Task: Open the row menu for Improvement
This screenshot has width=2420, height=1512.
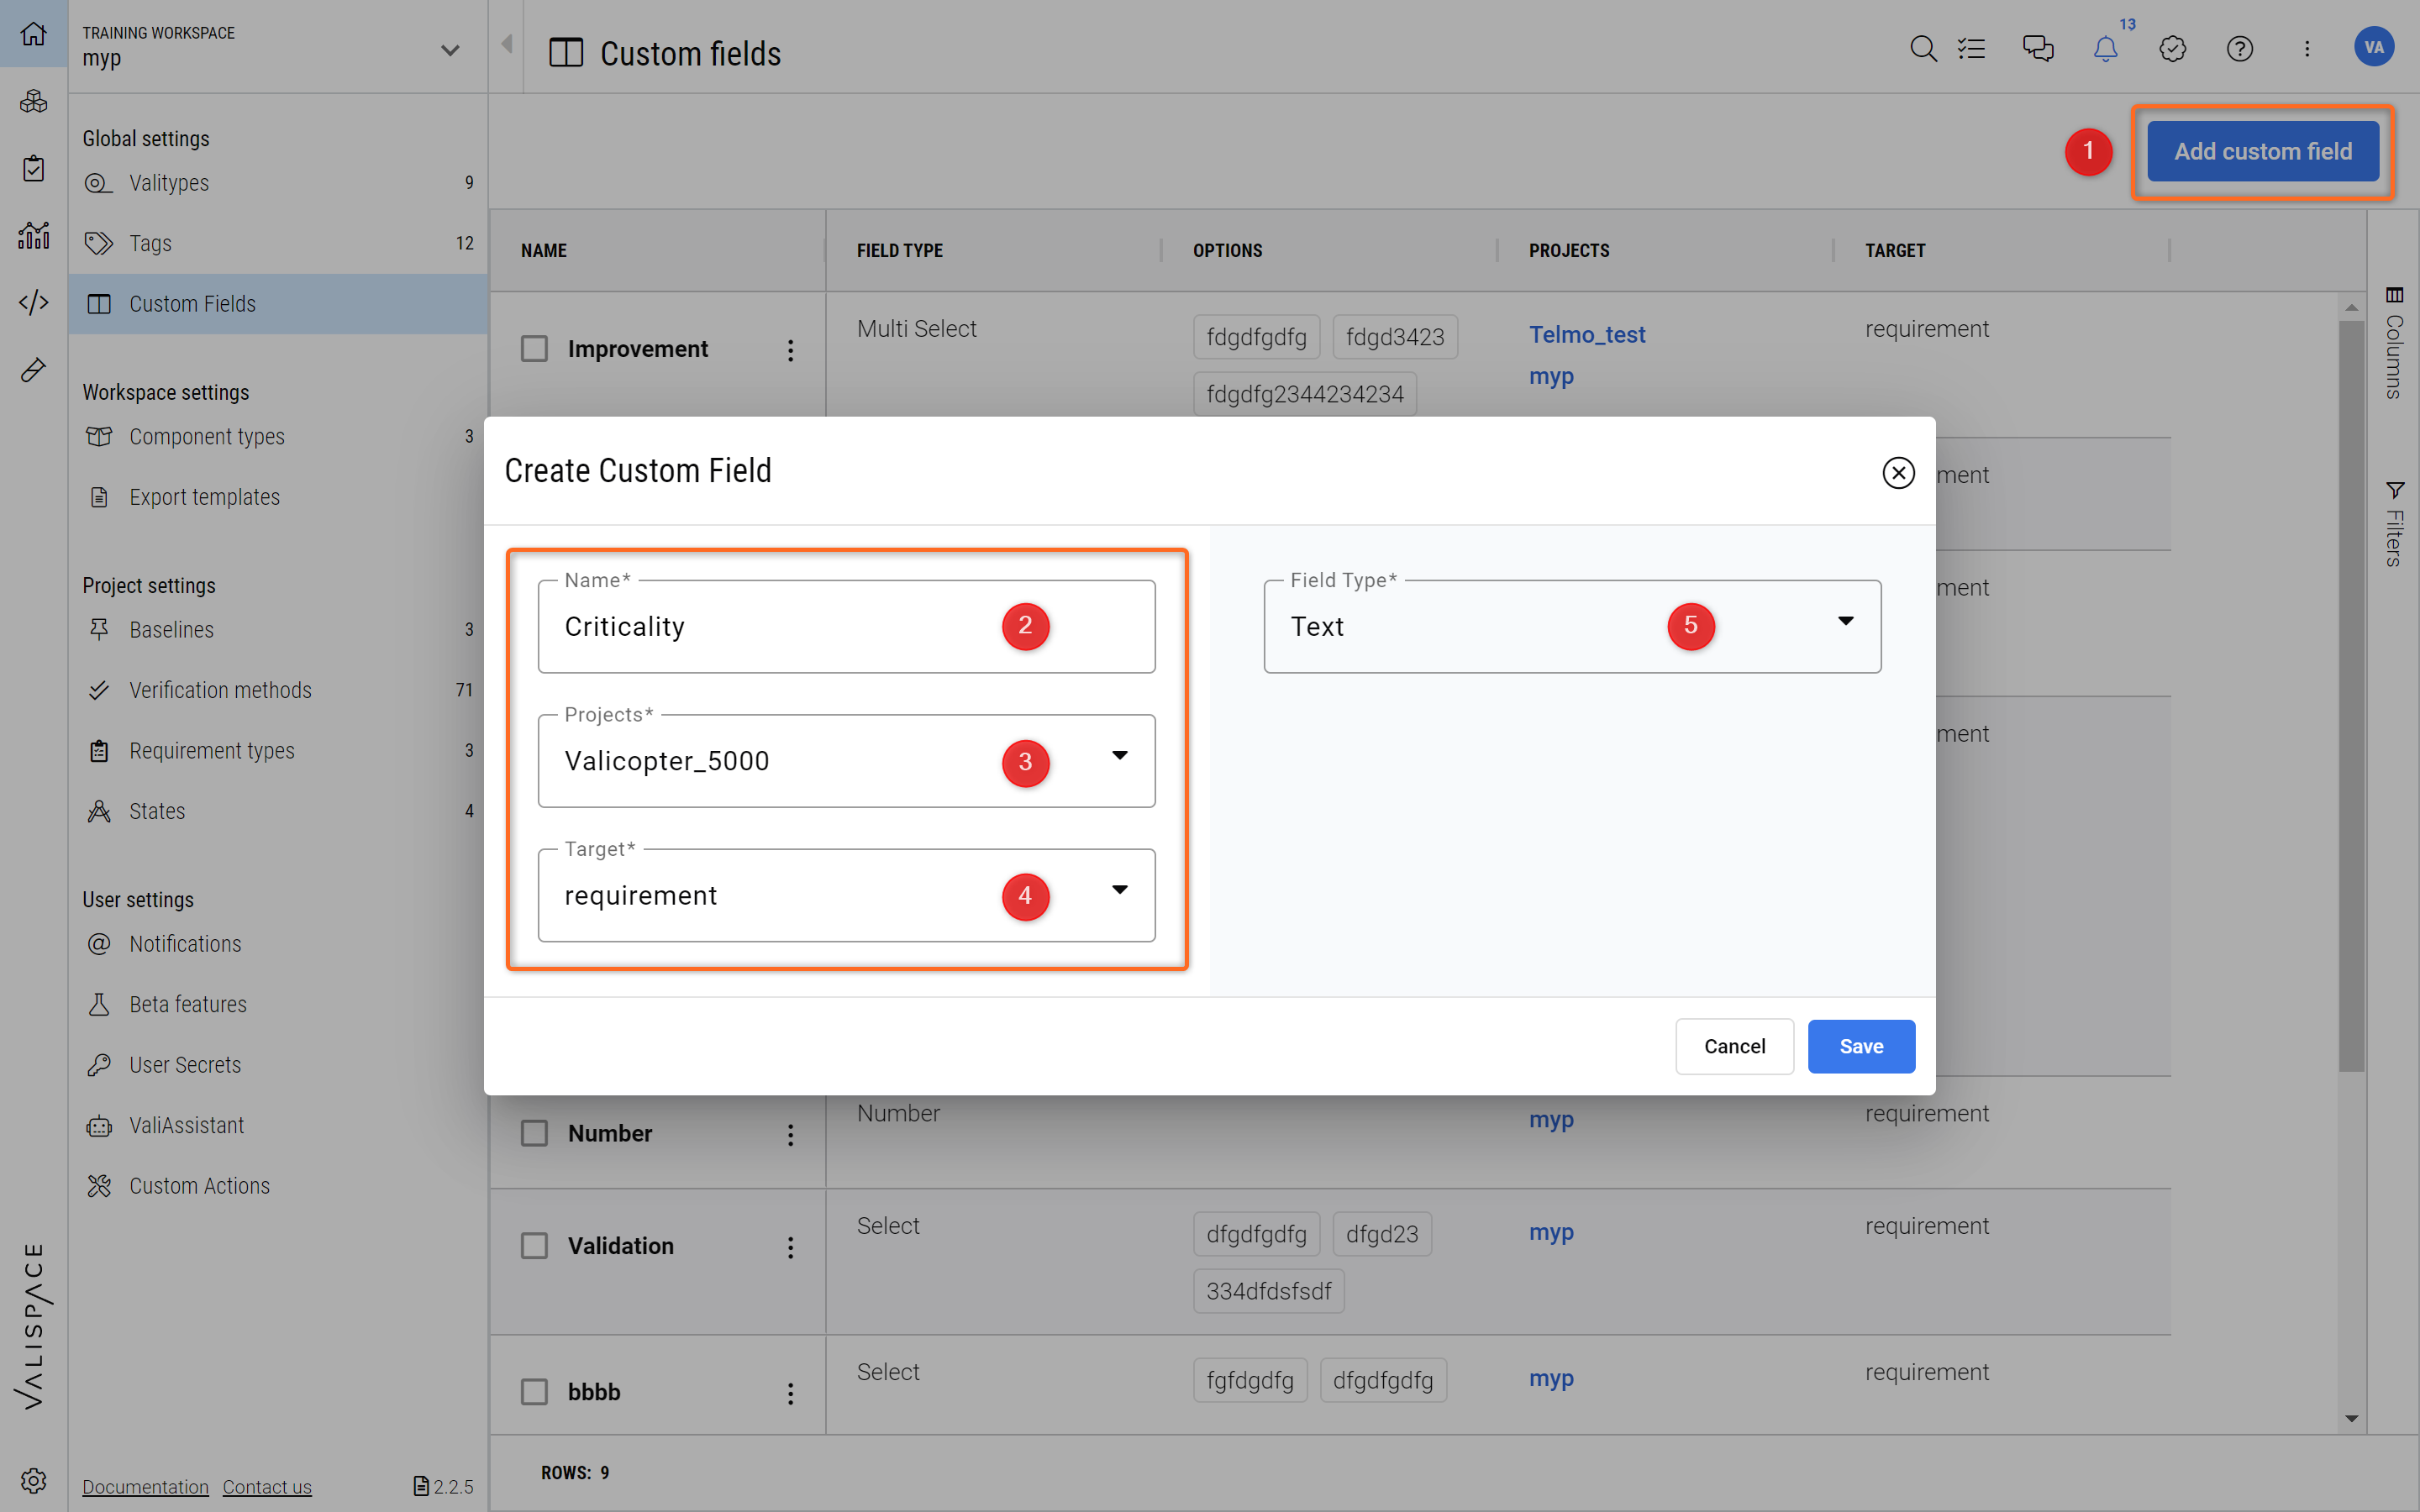Action: pyautogui.click(x=790, y=350)
